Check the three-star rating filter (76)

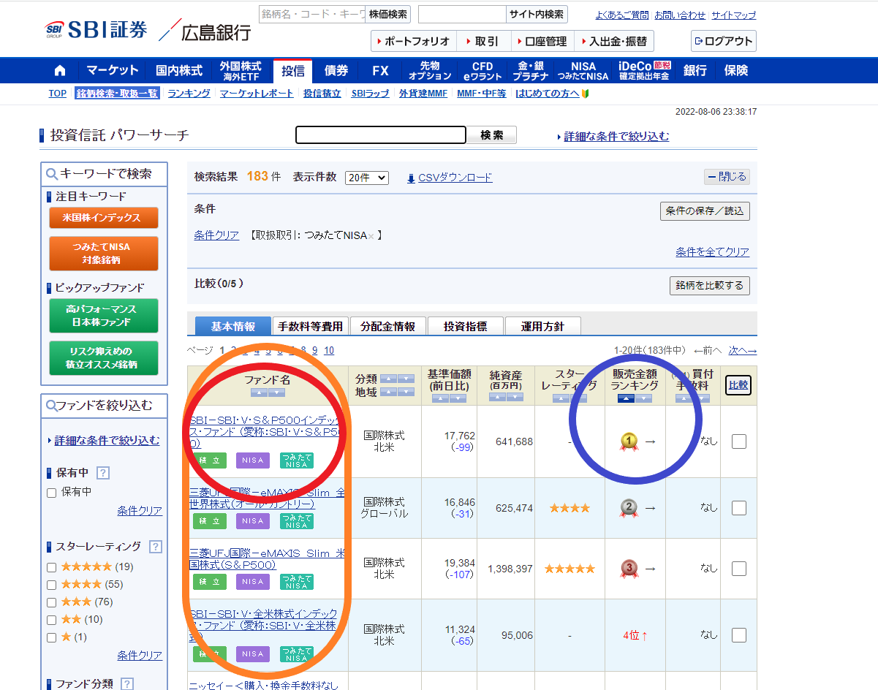pos(52,602)
